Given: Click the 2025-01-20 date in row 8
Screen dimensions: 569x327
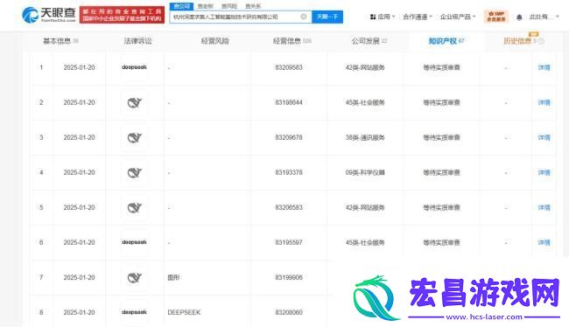Looking at the screenshot, I should (x=79, y=312).
